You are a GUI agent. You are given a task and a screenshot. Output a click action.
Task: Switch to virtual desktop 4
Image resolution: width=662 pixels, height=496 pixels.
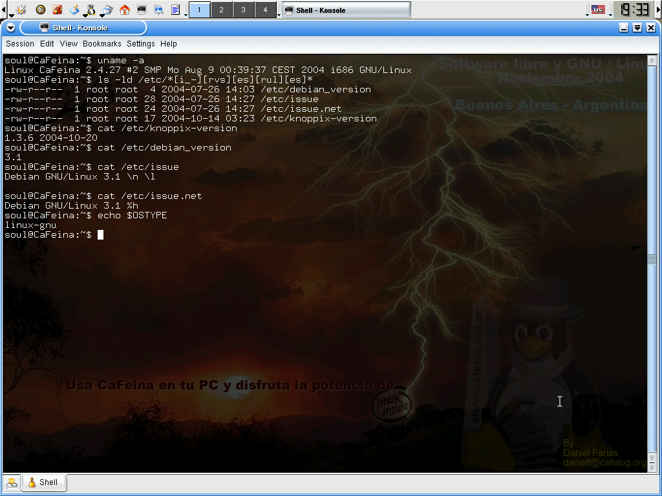[265, 10]
